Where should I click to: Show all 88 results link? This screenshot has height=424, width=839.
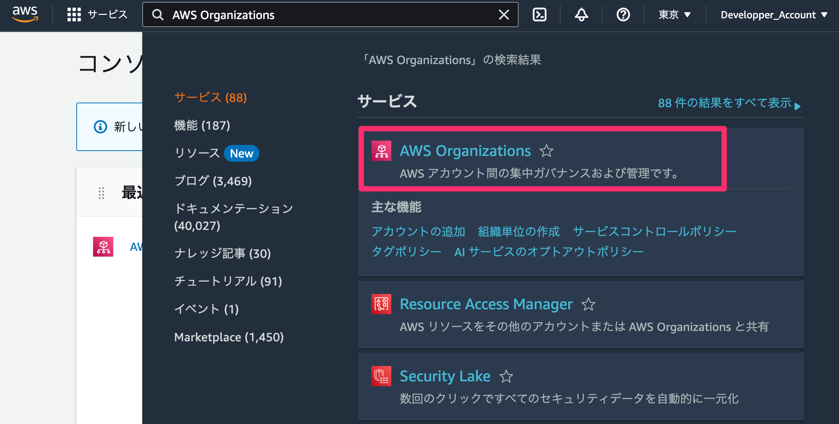click(x=729, y=103)
